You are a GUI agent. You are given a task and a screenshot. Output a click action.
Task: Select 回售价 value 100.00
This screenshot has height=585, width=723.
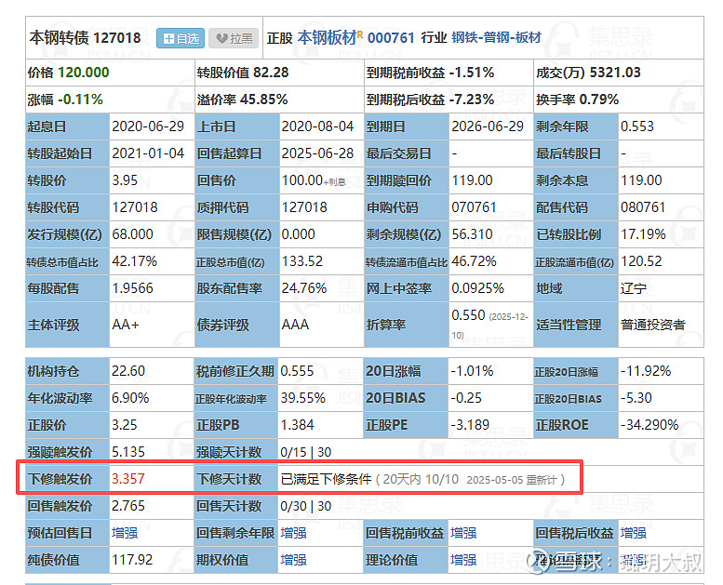point(302,180)
